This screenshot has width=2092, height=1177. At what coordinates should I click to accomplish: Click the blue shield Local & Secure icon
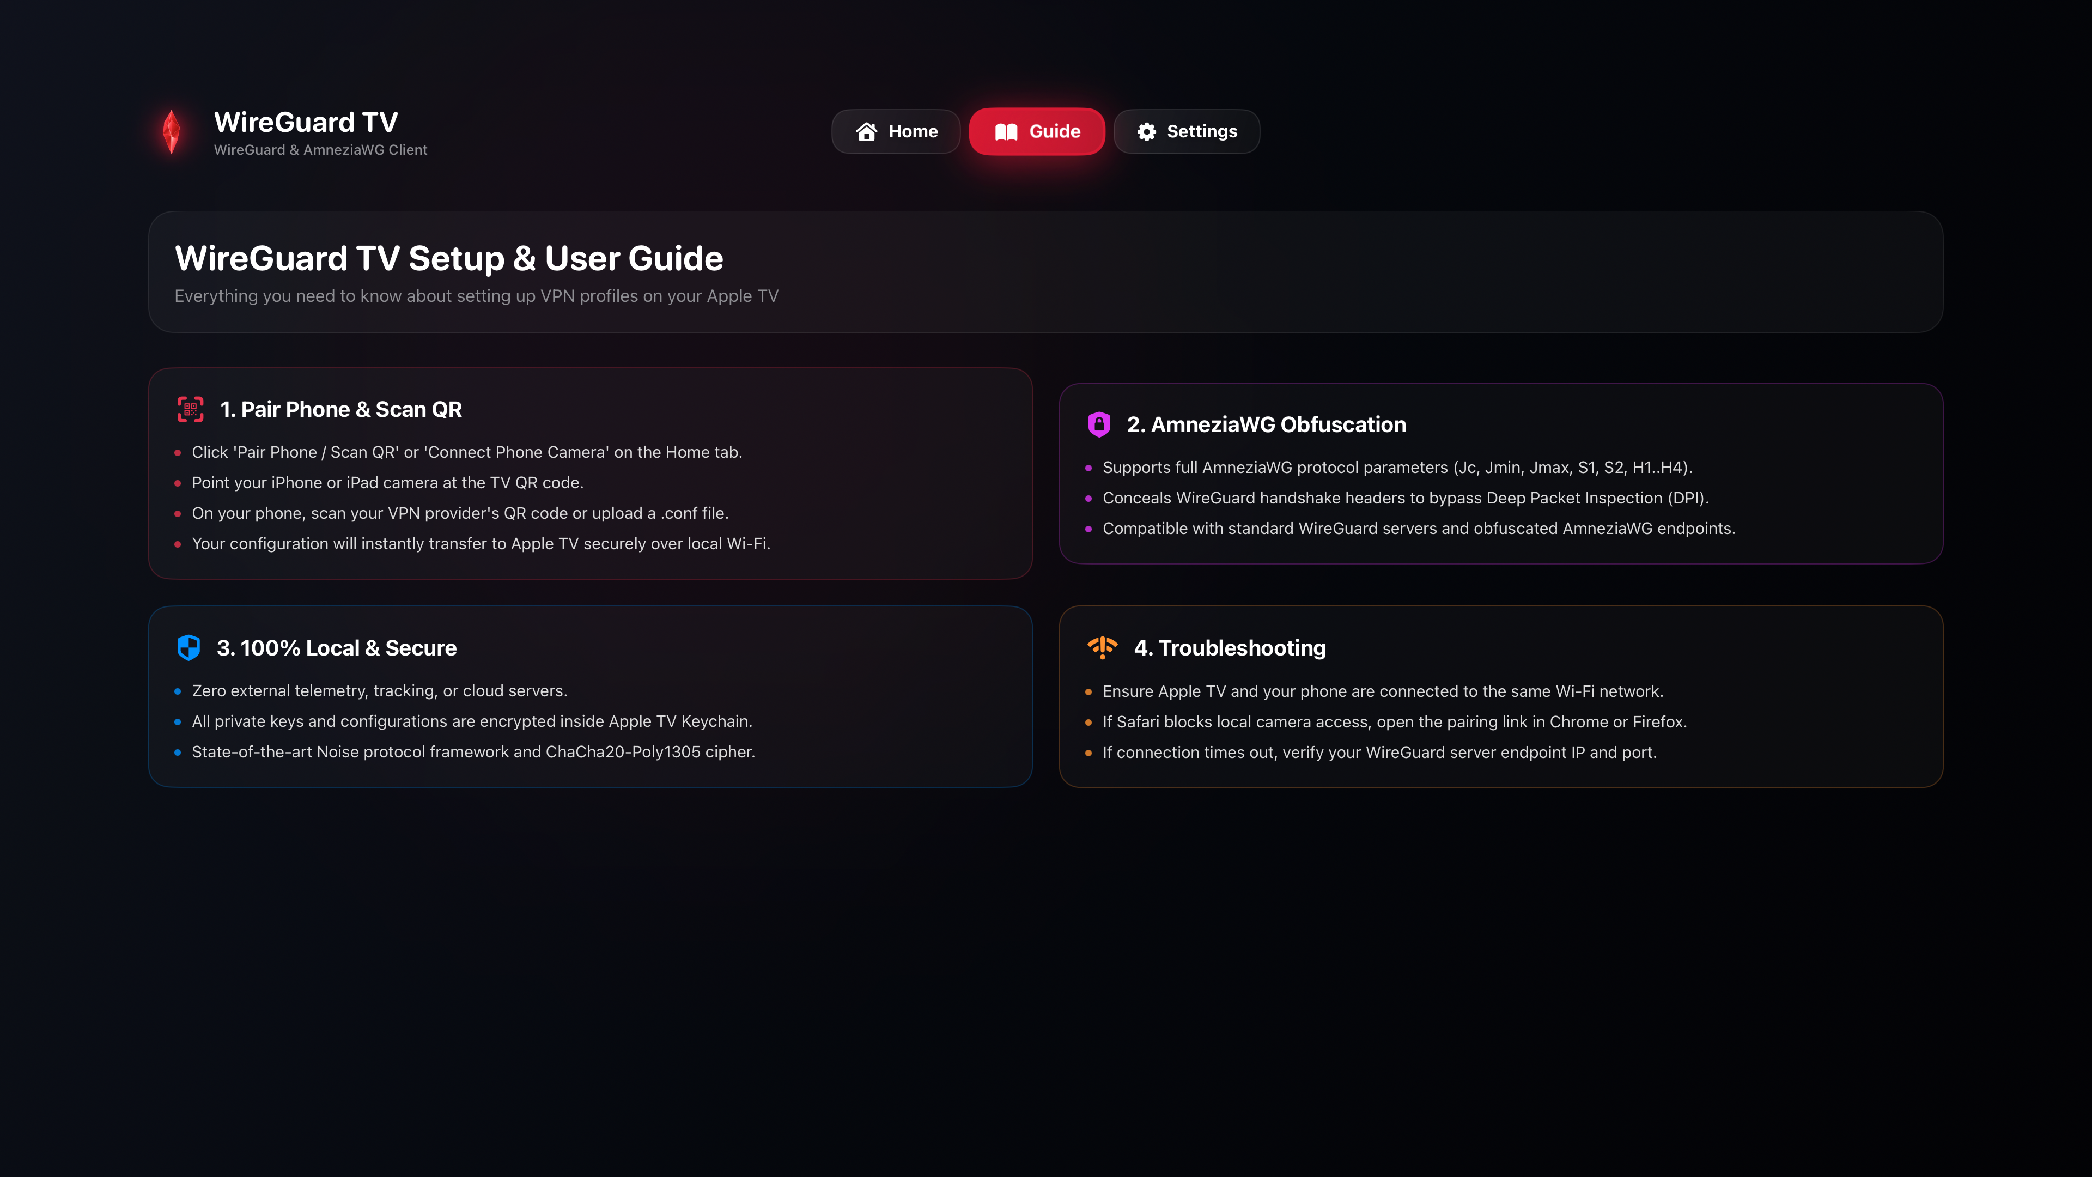click(188, 647)
